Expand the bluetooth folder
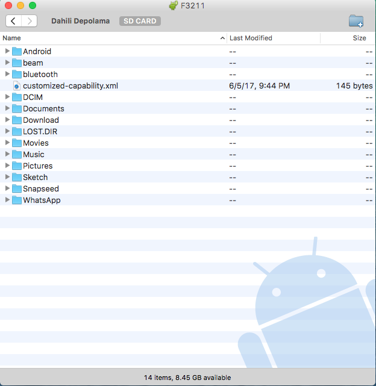376x386 pixels. 7,74
